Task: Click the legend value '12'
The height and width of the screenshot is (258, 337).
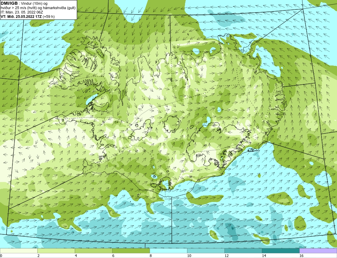Action: [x=226, y=256]
